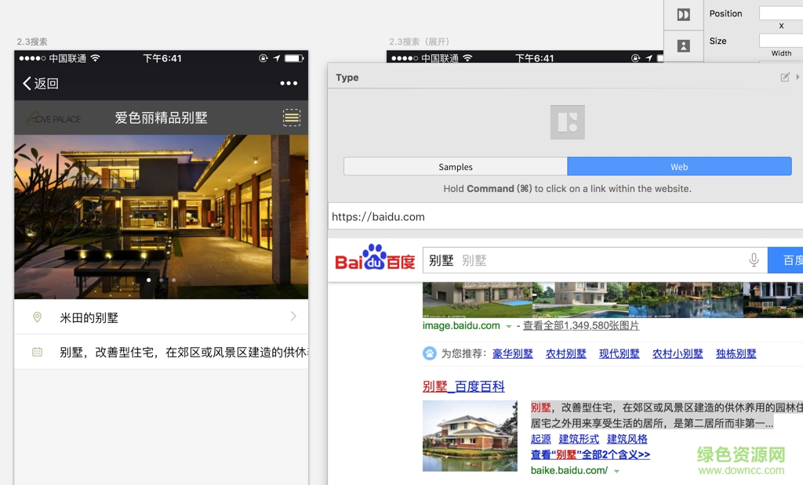803x485 pixels.
Task: Switch to the Samples tab
Action: point(456,167)
